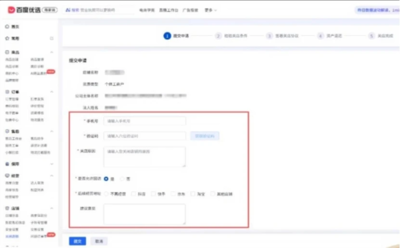400x248 pixels.
Task: Click the 经营 section icon
Action: (x=7, y=176)
